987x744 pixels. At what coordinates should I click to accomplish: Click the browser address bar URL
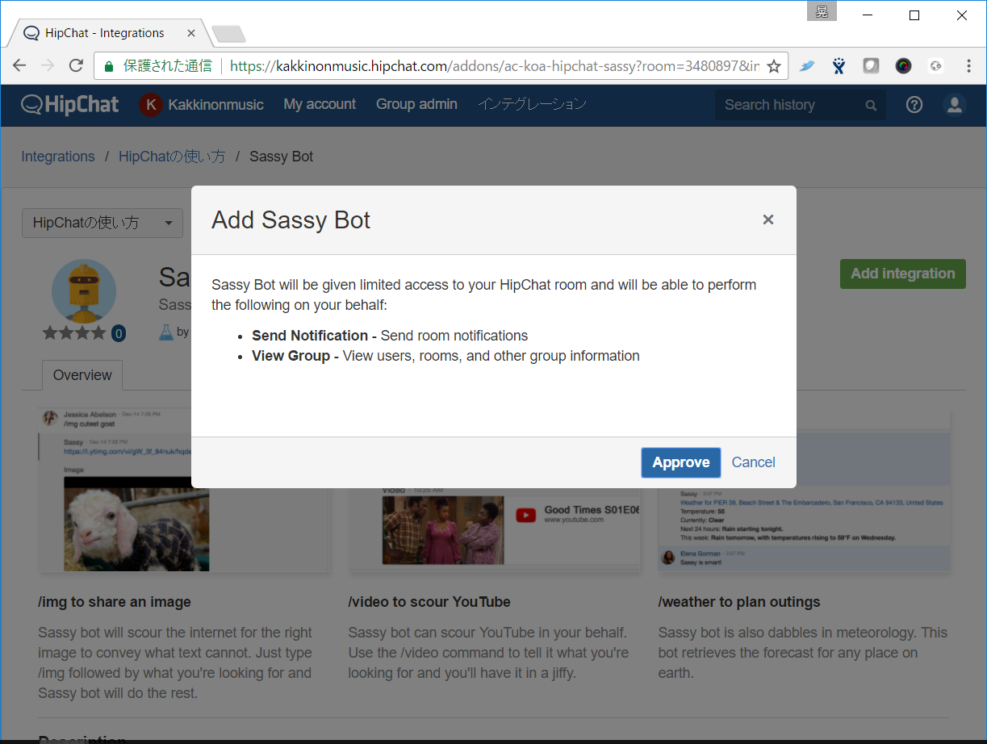coord(494,66)
